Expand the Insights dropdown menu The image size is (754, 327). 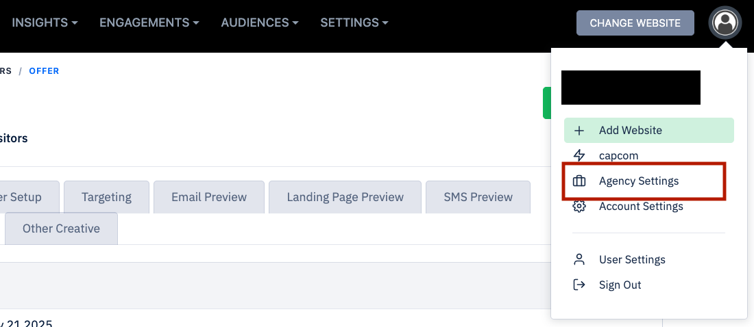pos(45,23)
